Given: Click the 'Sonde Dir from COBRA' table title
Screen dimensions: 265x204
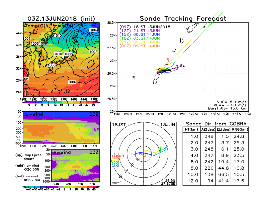Looking at the screenshot, I should tap(216, 124).
